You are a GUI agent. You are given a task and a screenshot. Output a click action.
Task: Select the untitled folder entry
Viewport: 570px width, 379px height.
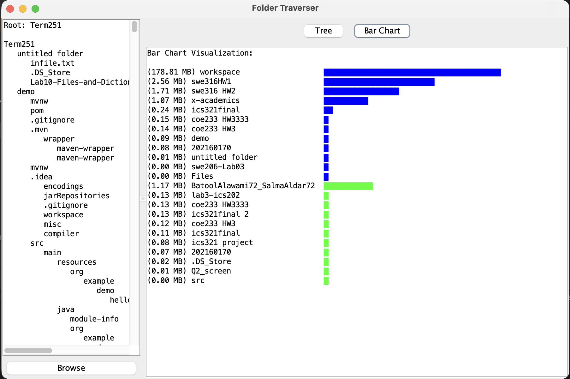click(x=50, y=53)
